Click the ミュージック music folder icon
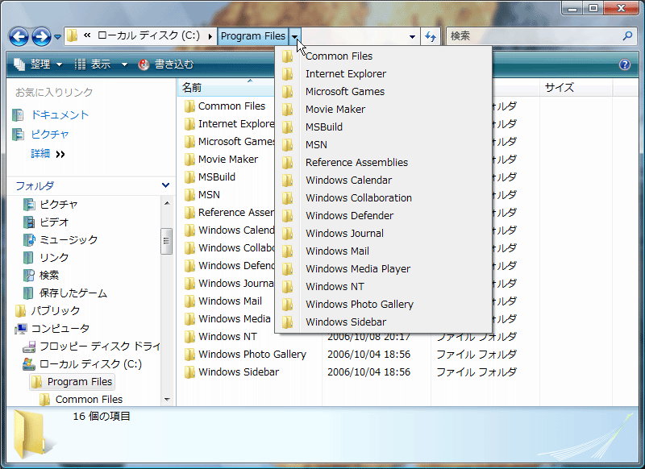 click(29, 239)
